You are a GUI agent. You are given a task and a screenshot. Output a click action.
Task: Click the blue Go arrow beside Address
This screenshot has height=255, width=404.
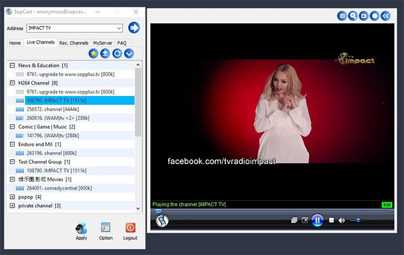coord(134,28)
